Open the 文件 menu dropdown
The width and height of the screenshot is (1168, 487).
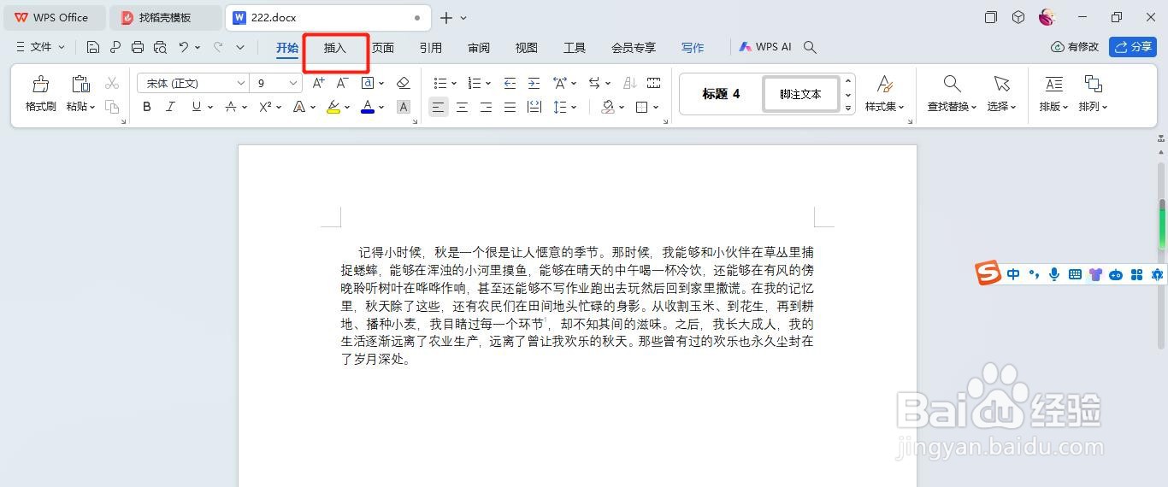coord(41,48)
